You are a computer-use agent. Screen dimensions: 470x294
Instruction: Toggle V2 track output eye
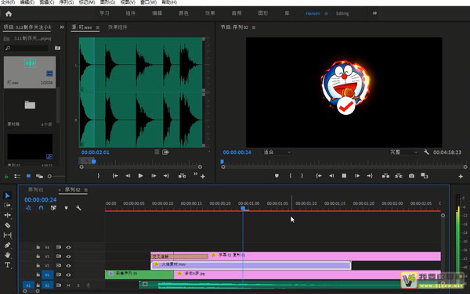[69, 266]
